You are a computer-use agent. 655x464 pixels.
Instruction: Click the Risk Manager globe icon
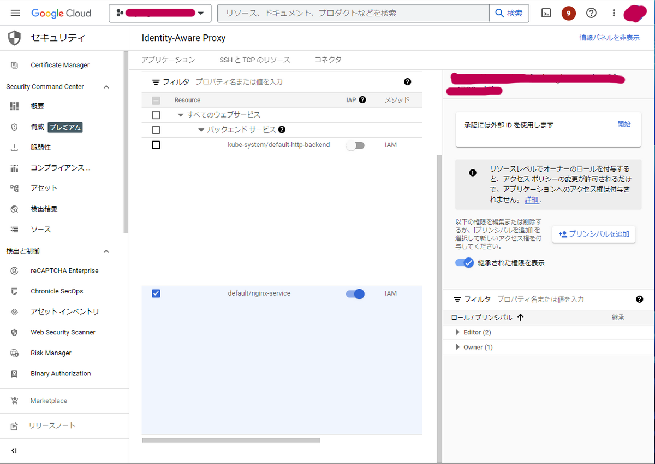click(x=15, y=353)
